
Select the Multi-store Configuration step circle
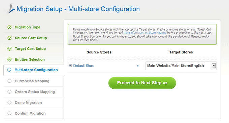[x=9, y=70]
